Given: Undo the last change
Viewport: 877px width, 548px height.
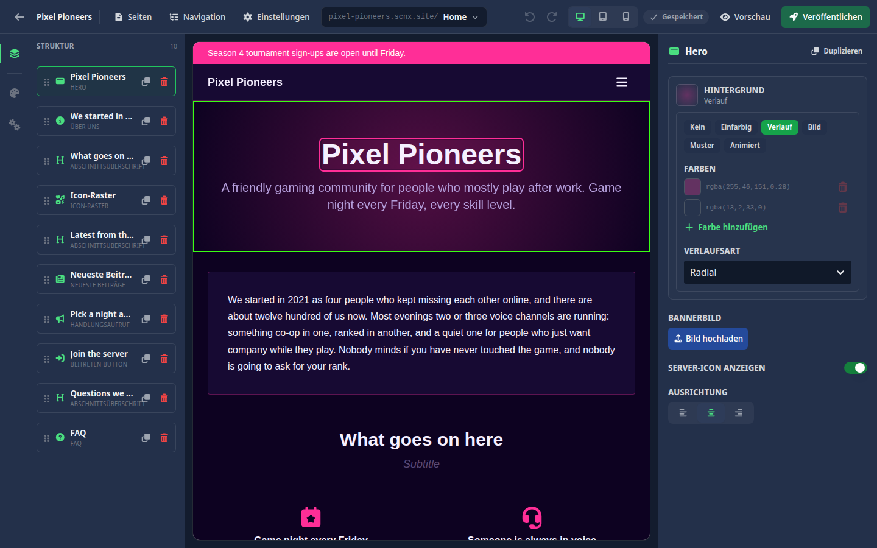Looking at the screenshot, I should coord(530,17).
